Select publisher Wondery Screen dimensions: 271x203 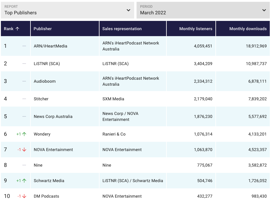tap(42, 134)
